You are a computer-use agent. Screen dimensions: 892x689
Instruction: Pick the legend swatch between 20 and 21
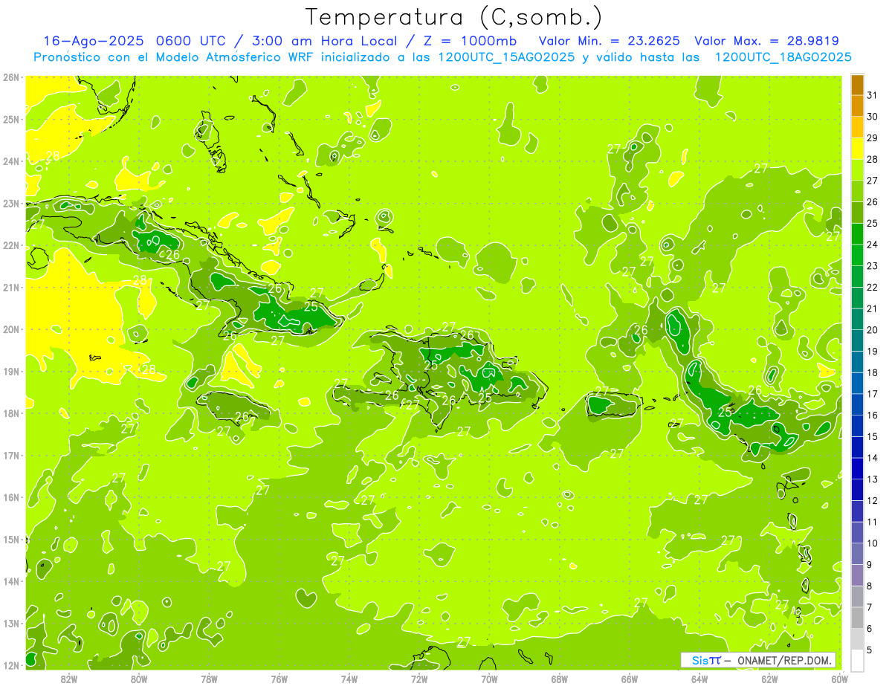click(857, 320)
